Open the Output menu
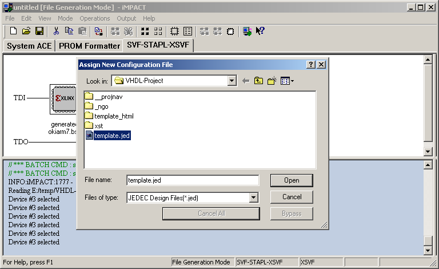 (126, 18)
